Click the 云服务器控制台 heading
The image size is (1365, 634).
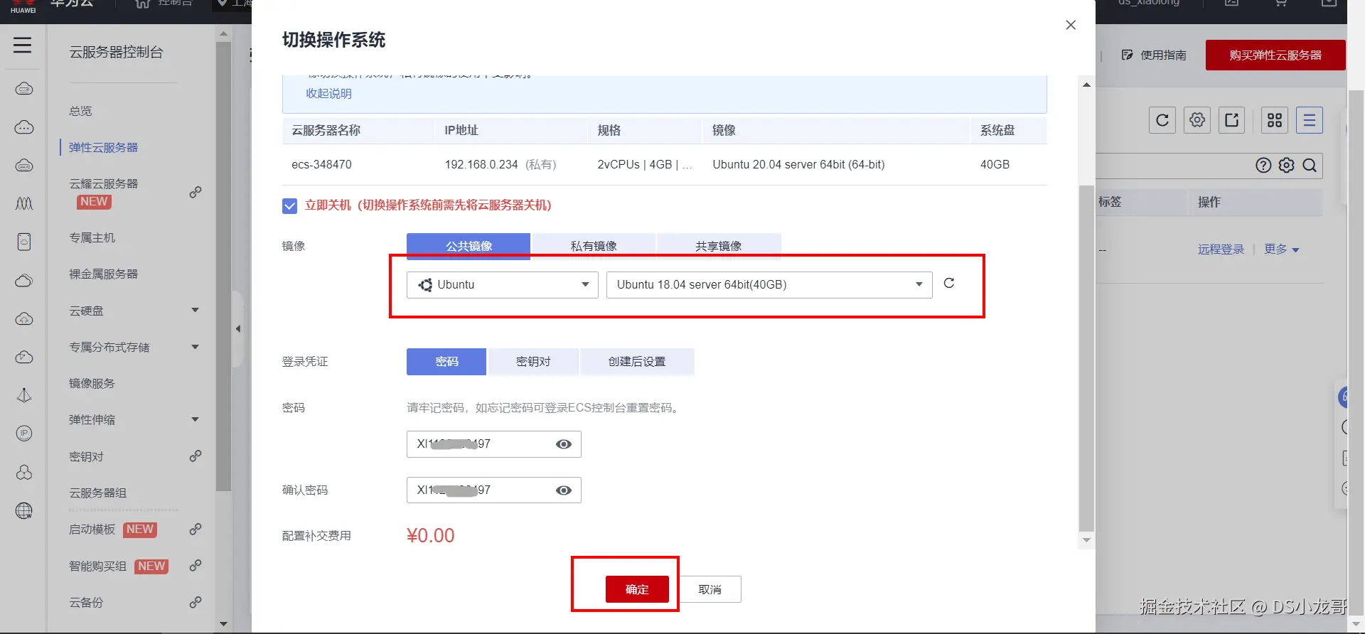(x=116, y=52)
